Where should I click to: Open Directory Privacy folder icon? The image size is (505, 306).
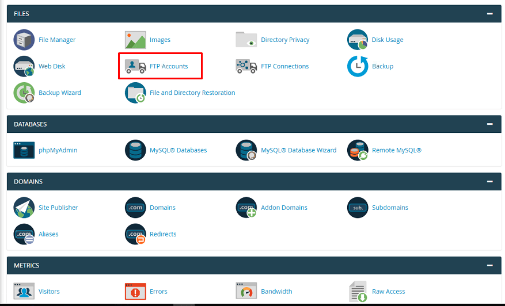[x=246, y=40]
